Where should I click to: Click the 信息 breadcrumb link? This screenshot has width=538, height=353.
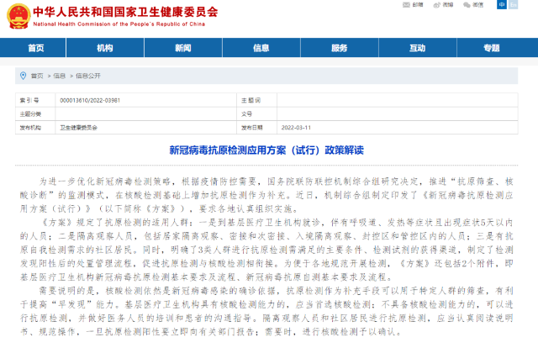60,76
